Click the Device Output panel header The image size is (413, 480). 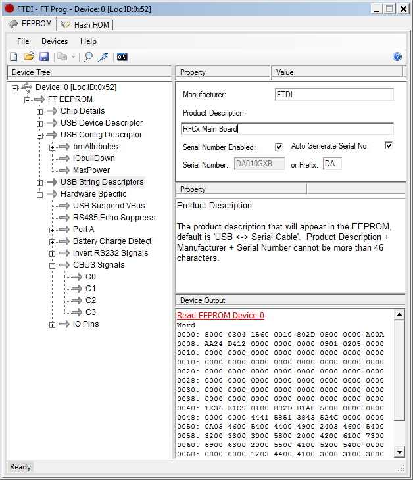tap(291, 300)
